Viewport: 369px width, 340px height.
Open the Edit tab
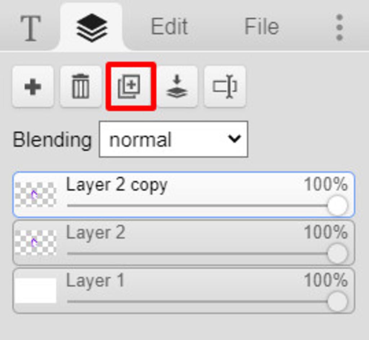point(169,27)
